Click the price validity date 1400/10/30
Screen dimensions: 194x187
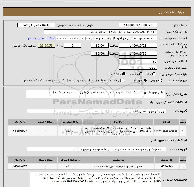(x=138, y=54)
